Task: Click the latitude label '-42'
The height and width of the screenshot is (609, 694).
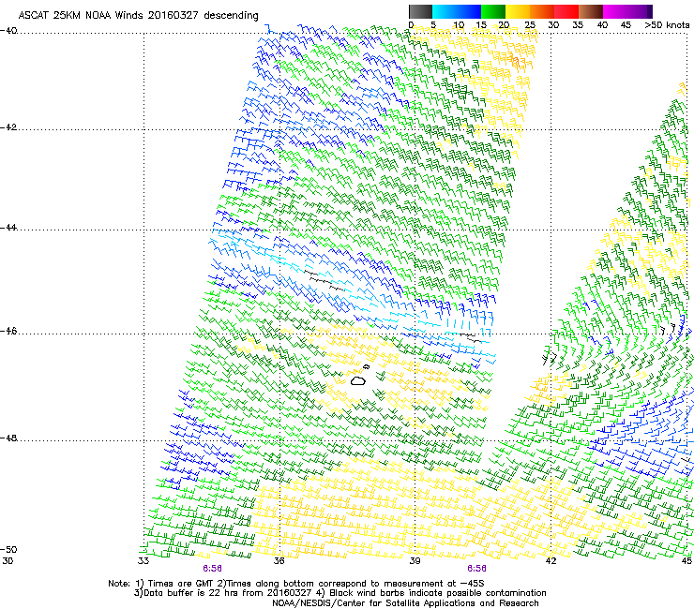Action: tap(8, 127)
